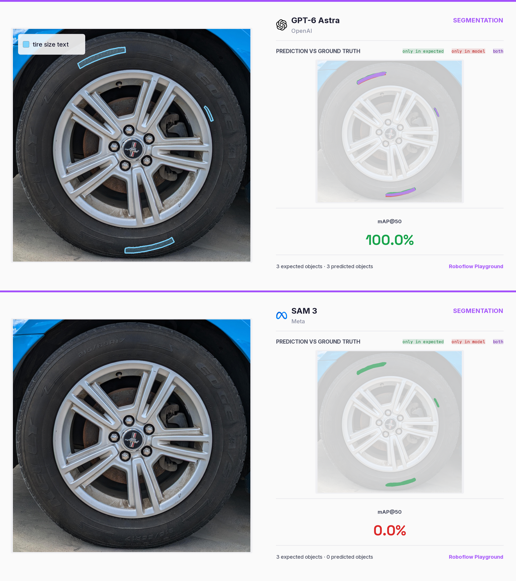Screen dimensions: 516x581
Task: Open the Roboflow Playground link under SAM 3
Action: pyautogui.click(x=476, y=557)
